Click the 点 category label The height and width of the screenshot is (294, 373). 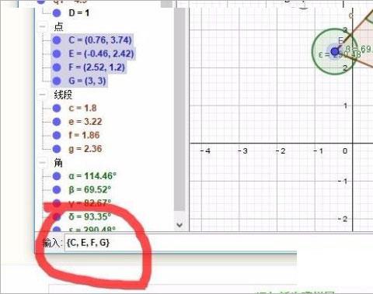58,26
